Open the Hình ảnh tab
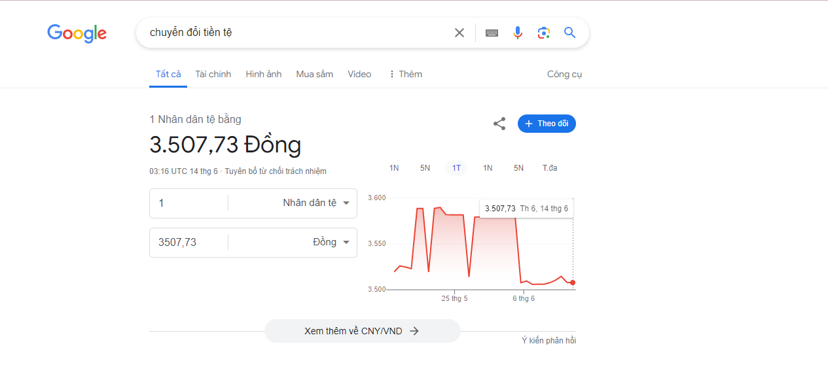The width and height of the screenshot is (828, 365). coord(264,74)
